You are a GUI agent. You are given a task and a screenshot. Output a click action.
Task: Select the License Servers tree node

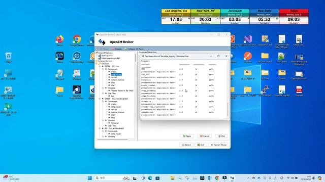[x=105, y=61]
